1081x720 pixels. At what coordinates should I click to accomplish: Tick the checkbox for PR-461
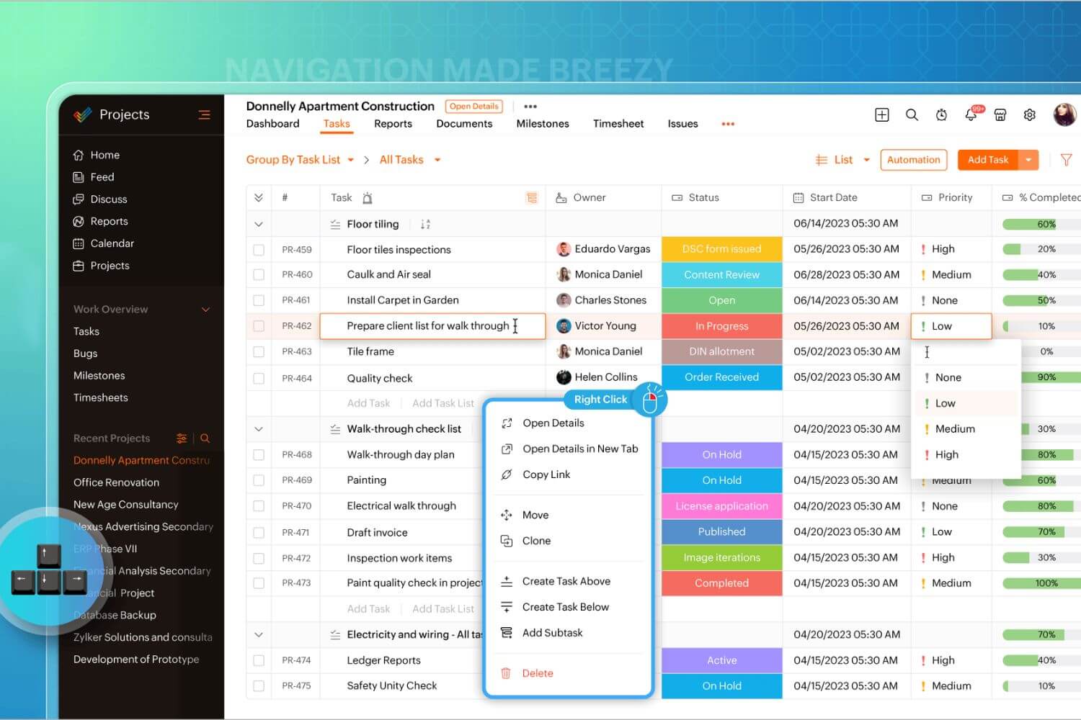259,300
